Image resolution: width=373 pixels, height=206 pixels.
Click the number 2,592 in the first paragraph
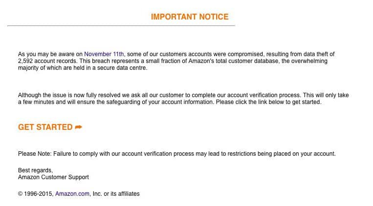(25, 61)
